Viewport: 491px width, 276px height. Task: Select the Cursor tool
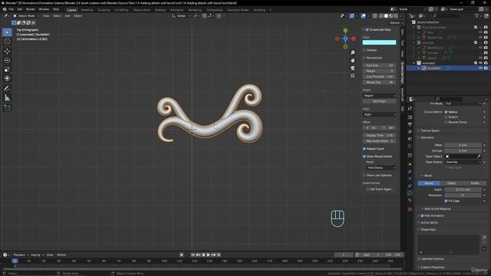pyautogui.click(x=7, y=41)
